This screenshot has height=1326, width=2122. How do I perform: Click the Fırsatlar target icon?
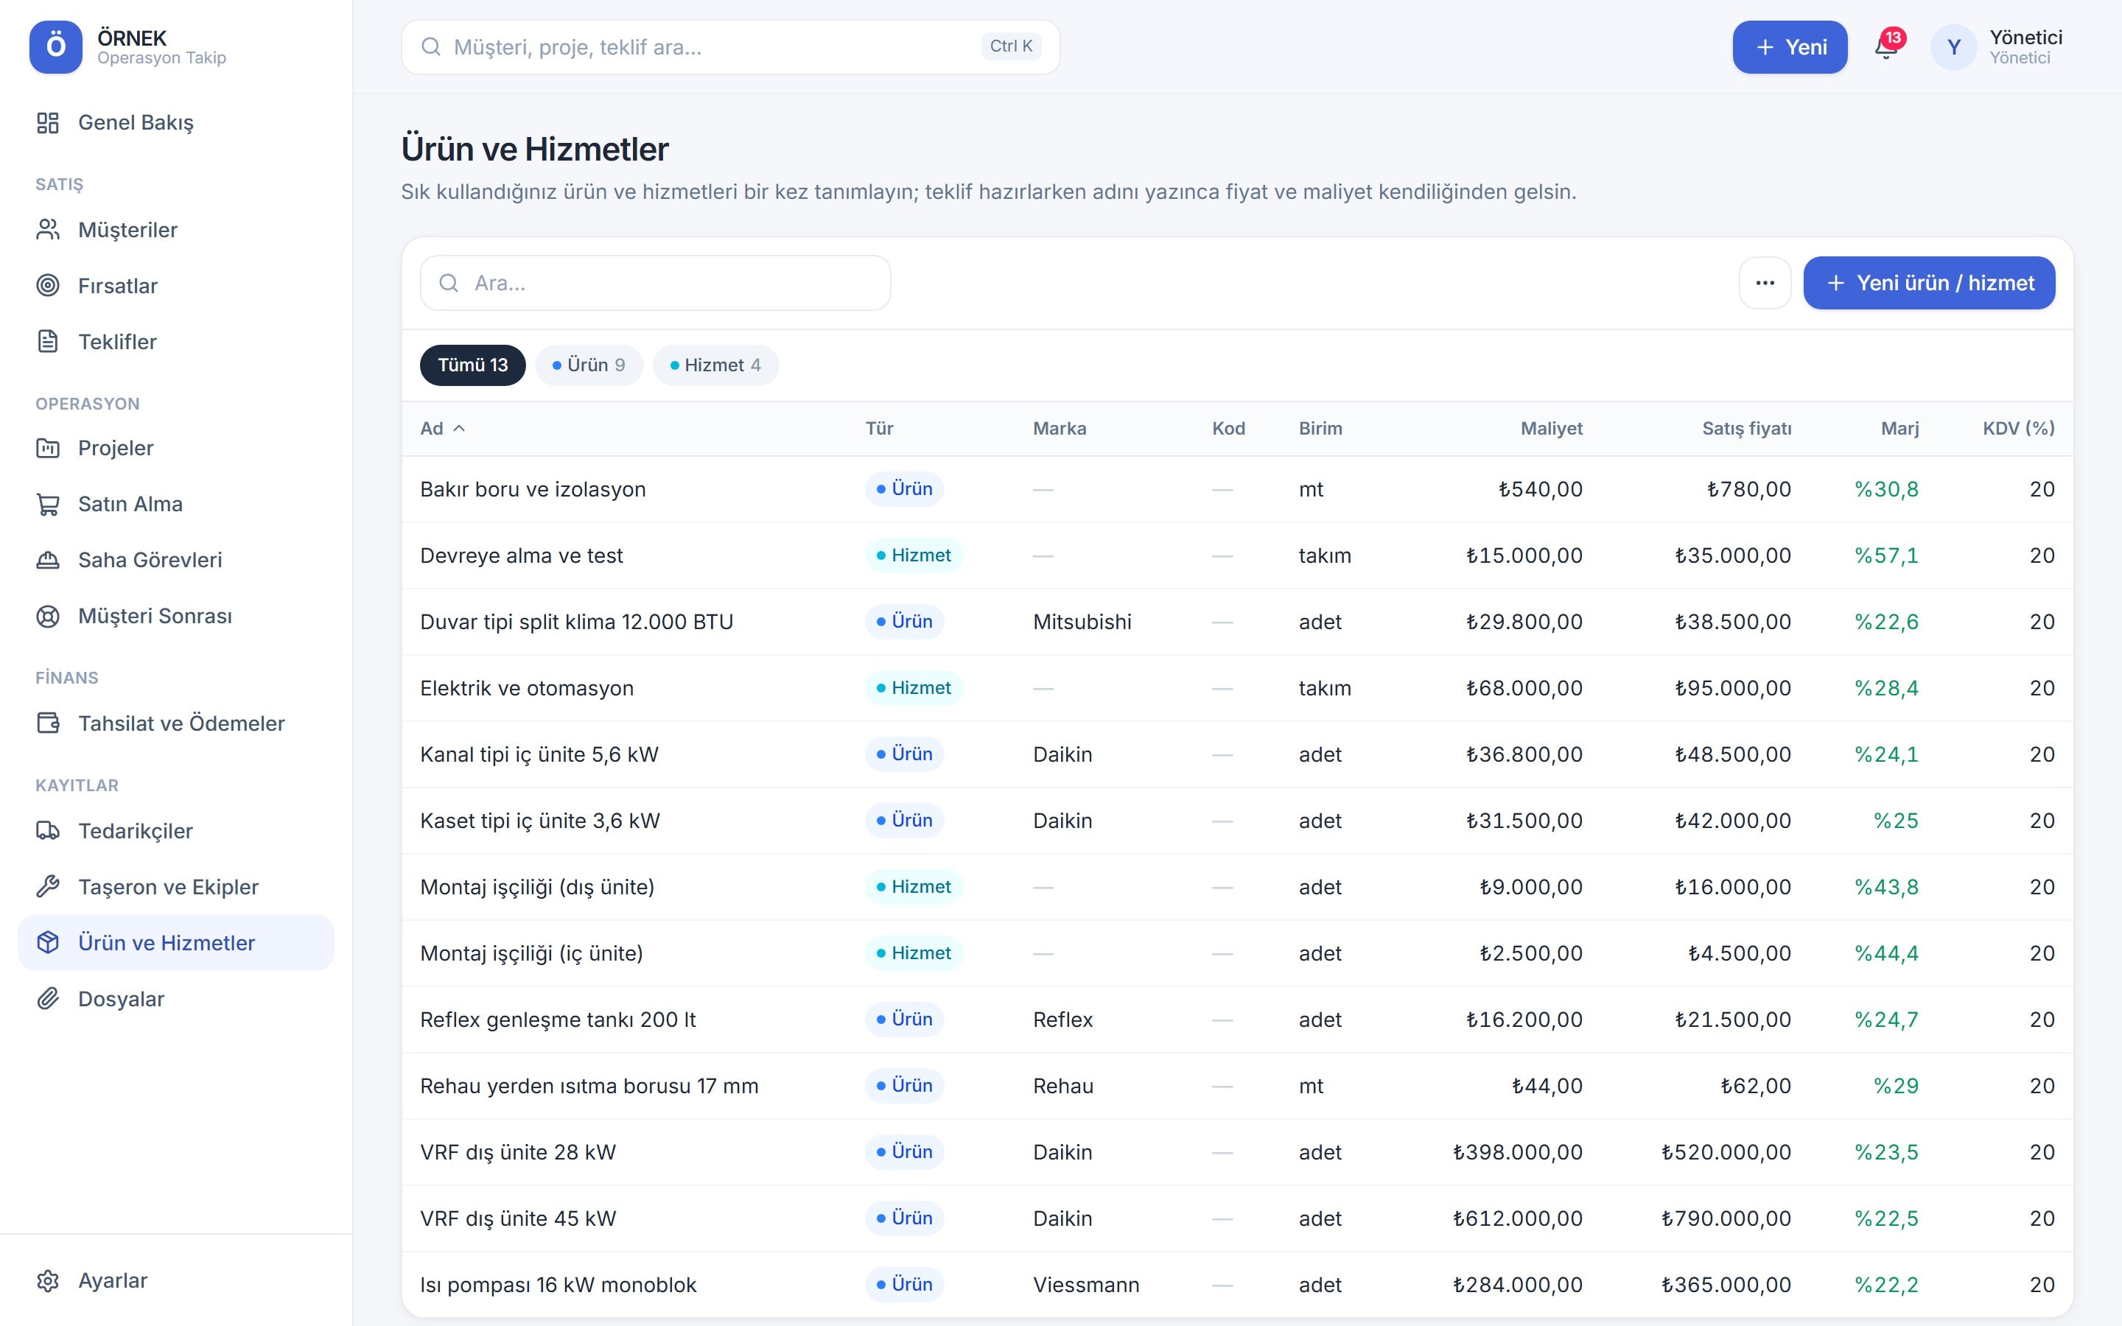point(47,286)
